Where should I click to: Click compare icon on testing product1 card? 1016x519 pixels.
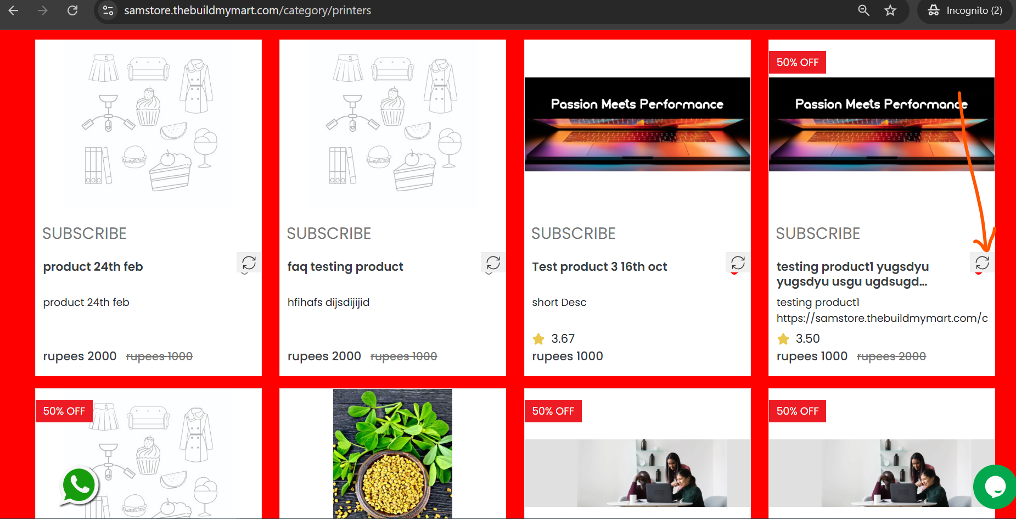click(x=982, y=263)
